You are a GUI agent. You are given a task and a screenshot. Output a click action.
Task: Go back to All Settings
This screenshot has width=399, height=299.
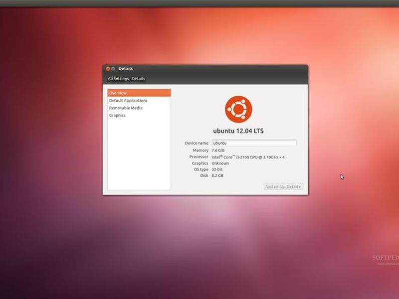pos(118,79)
